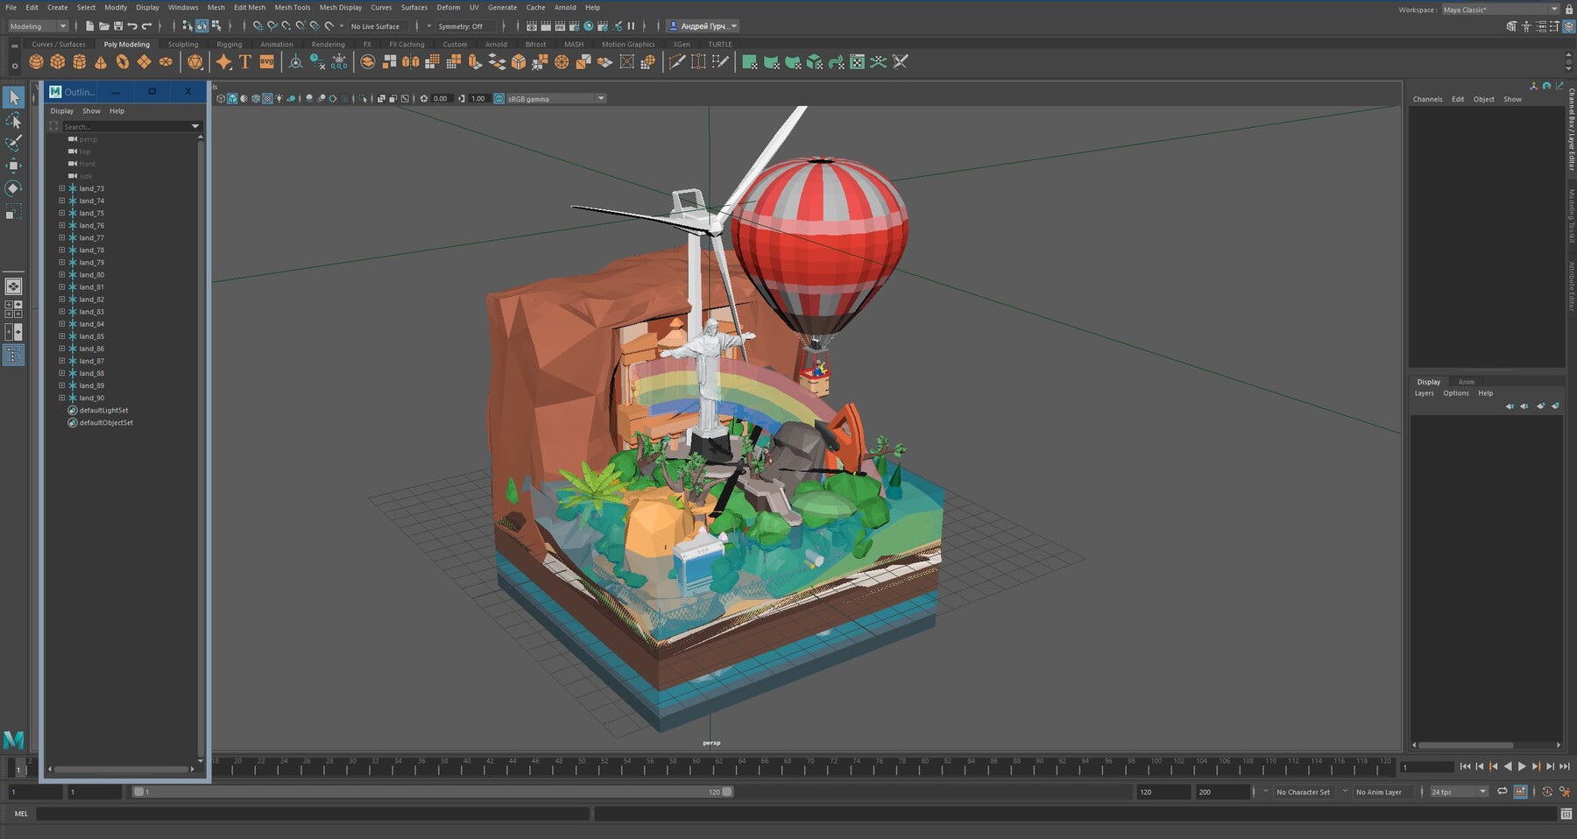Select the Lasso tool in the toolbox

[13, 120]
